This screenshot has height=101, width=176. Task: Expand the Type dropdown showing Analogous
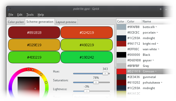[x=91, y=97]
